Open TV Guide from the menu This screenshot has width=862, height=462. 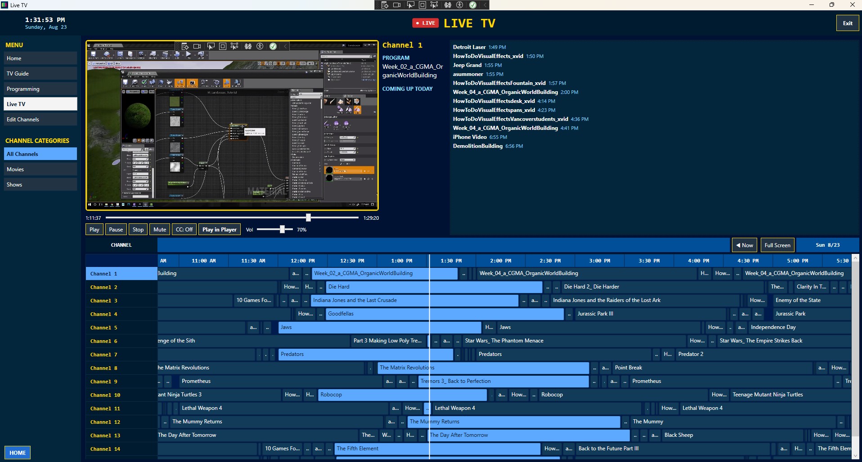40,74
